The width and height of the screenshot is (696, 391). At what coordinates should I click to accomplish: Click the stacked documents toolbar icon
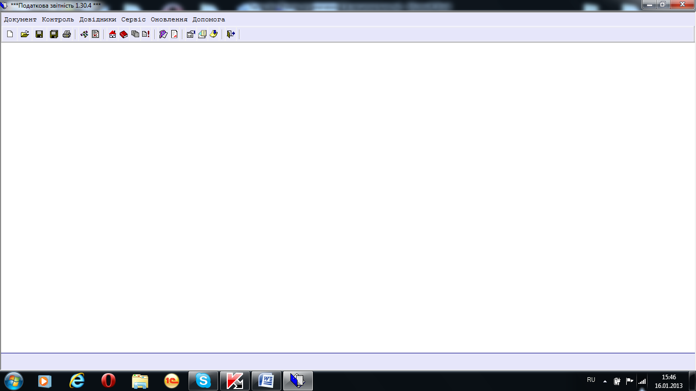click(x=135, y=34)
